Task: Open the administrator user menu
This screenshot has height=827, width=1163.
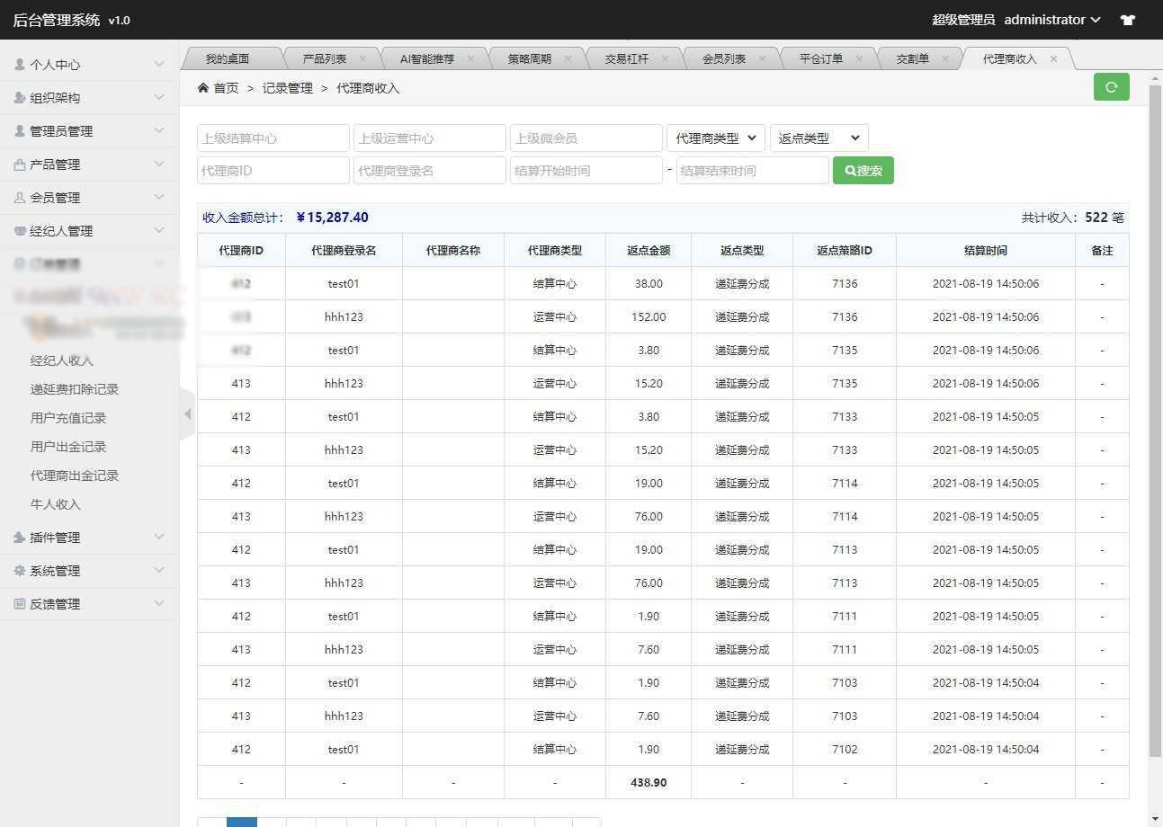Action: 1052,20
